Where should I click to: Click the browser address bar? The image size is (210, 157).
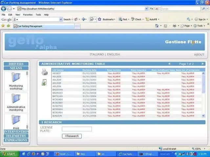click(x=81, y=9)
